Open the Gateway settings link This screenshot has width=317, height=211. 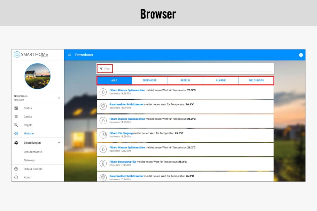[29, 160]
